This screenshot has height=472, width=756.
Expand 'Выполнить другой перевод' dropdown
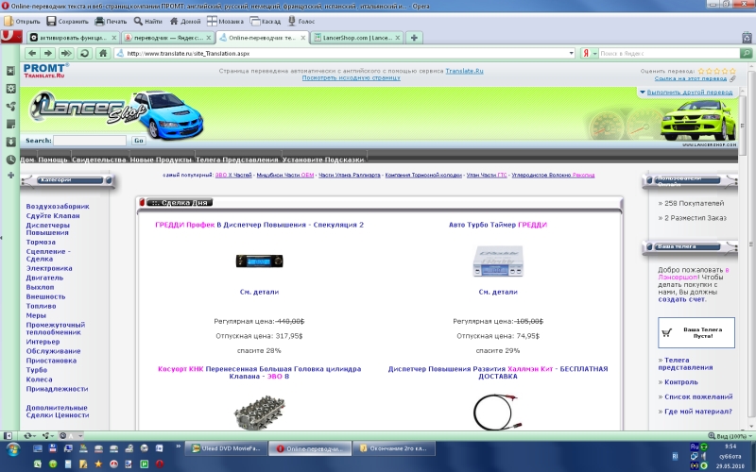click(x=687, y=92)
